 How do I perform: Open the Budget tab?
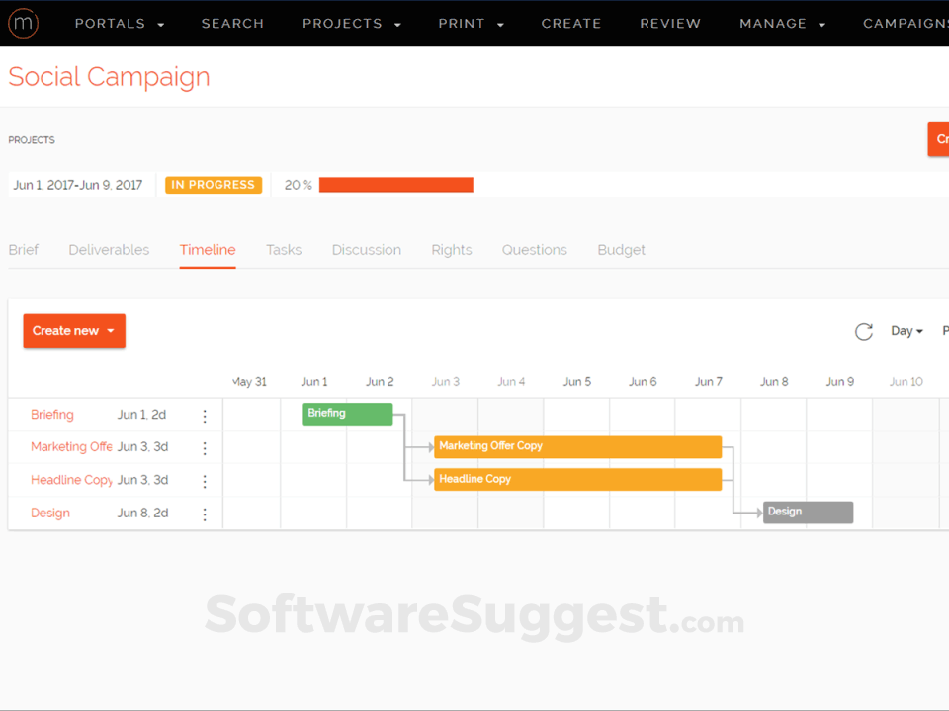[621, 249]
